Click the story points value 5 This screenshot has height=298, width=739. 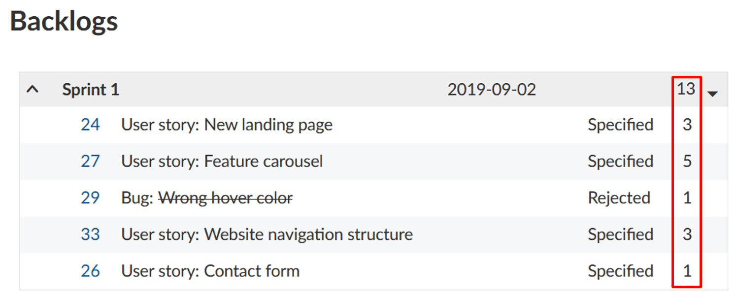[x=687, y=161]
